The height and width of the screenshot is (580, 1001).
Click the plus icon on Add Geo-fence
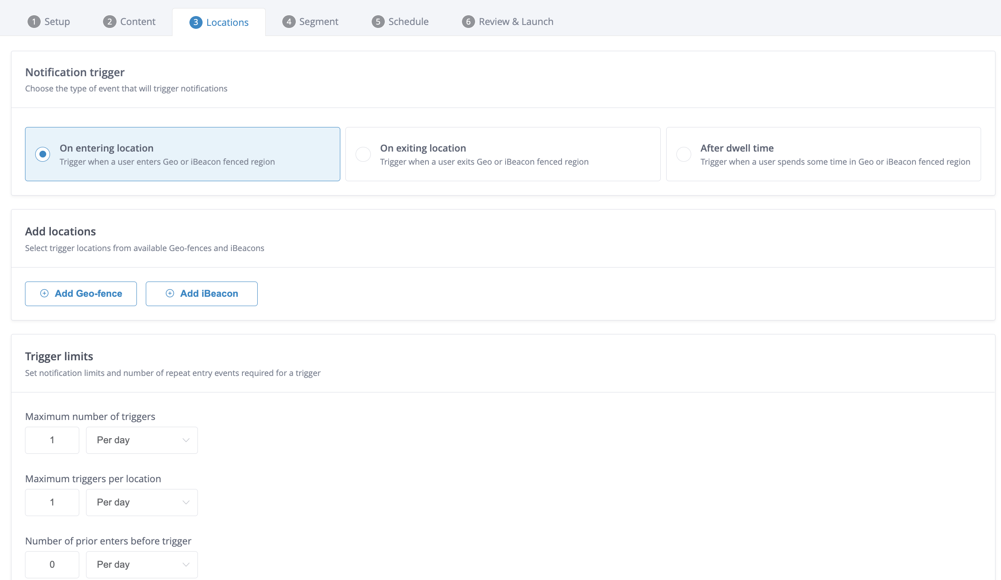click(44, 293)
